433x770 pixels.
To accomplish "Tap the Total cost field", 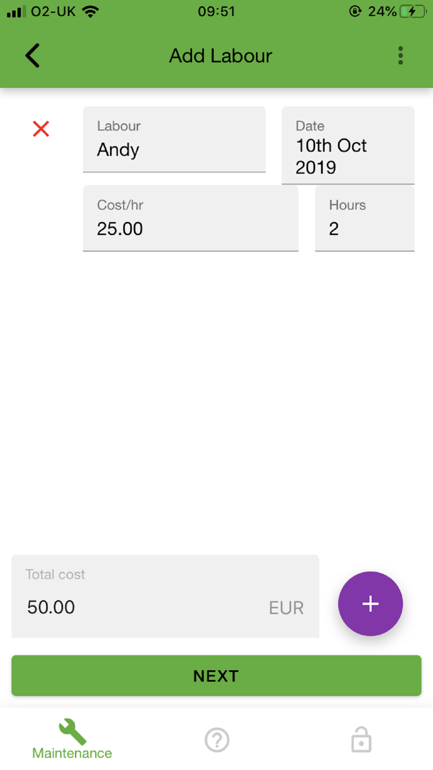I will tap(165, 596).
